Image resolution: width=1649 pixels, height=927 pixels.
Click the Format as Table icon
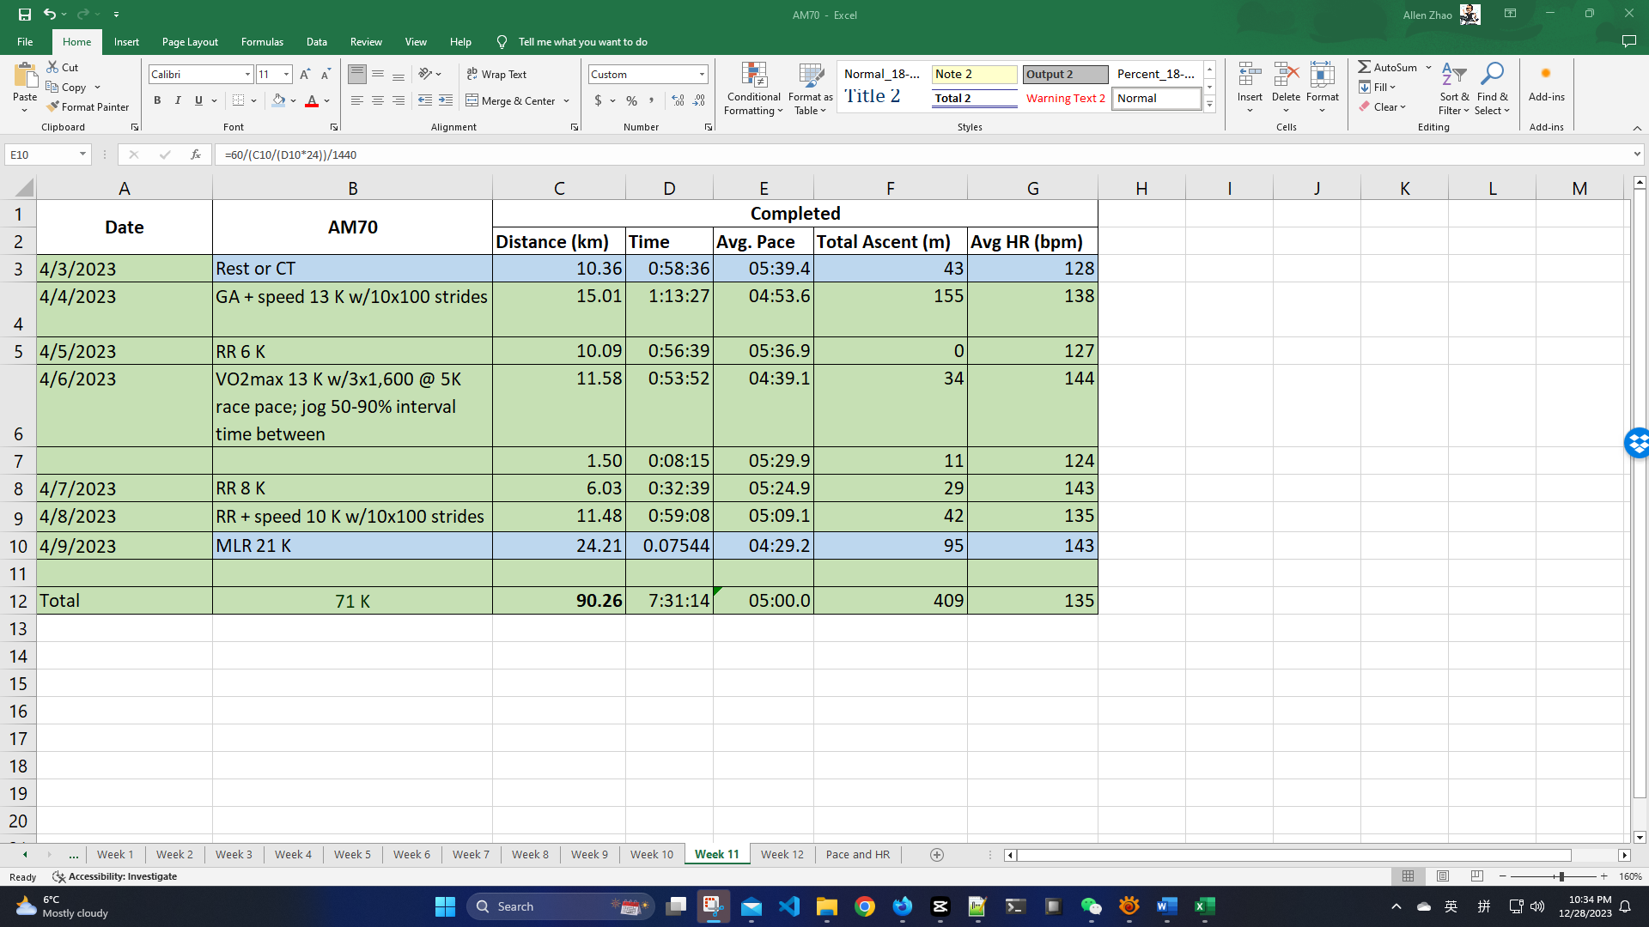point(810,77)
